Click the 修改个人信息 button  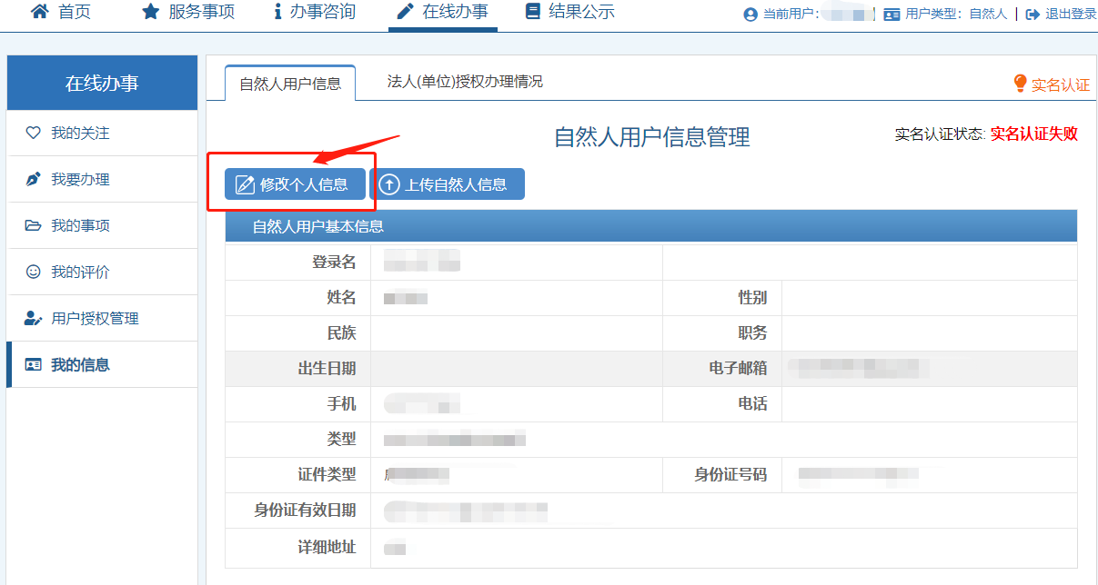tap(295, 184)
